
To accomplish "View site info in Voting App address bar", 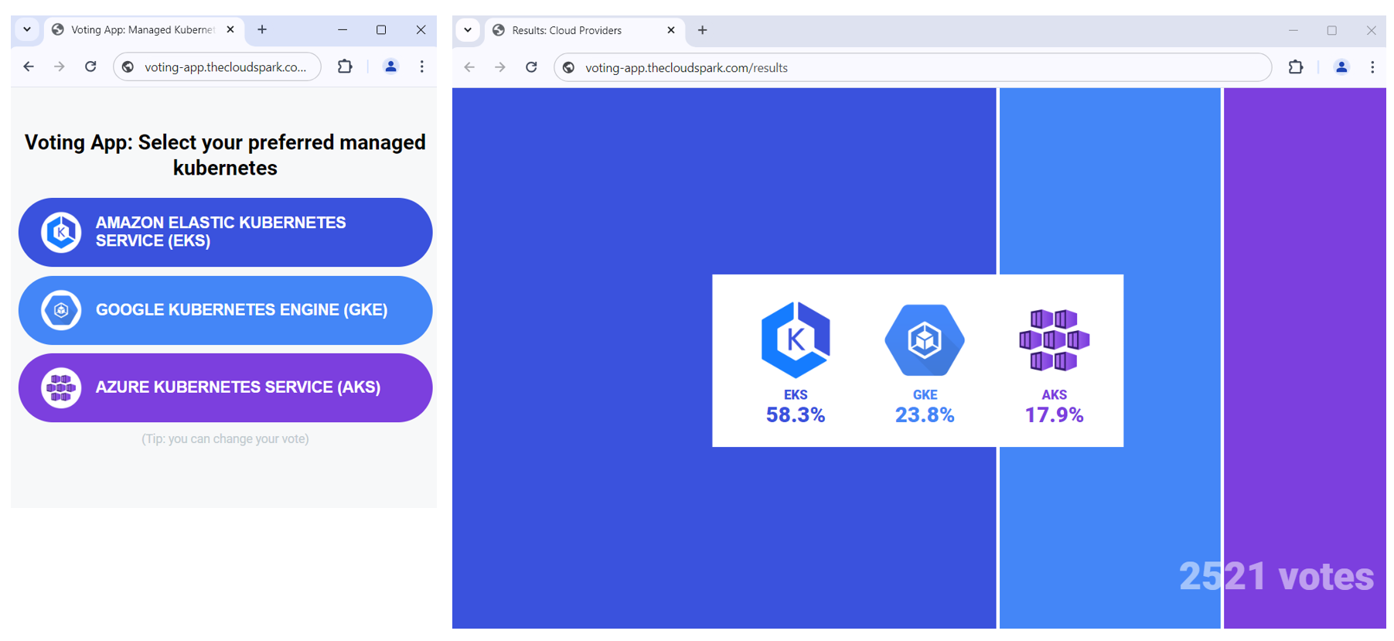I will point(128,67).
